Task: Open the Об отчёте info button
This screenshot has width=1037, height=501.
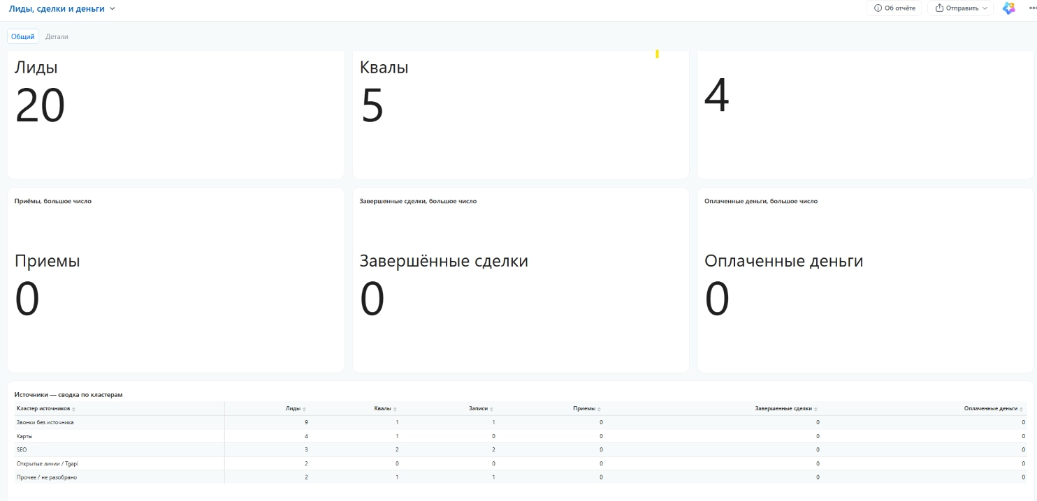Action: pyautogui.click(x=894, y=8)
